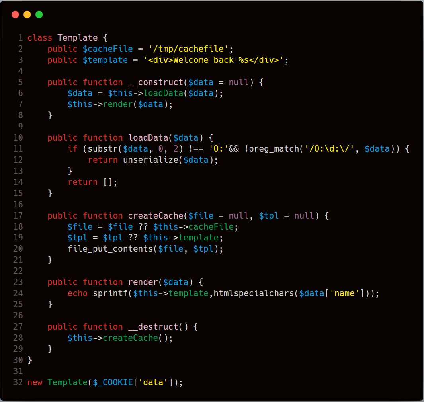Viewport: 424px width, 402px height.
Task: Click the 'O:' string literal on line 11
Action: [219, 149]
